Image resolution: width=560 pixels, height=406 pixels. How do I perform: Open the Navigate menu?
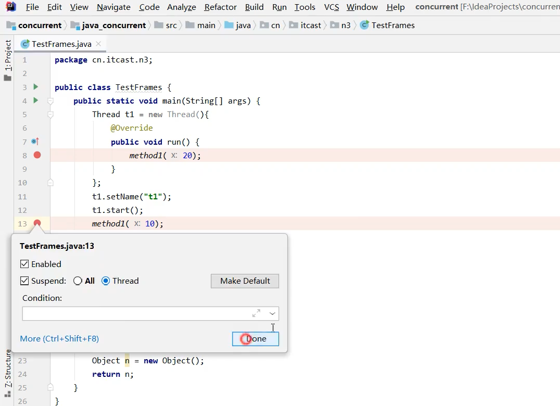point(113,7)
